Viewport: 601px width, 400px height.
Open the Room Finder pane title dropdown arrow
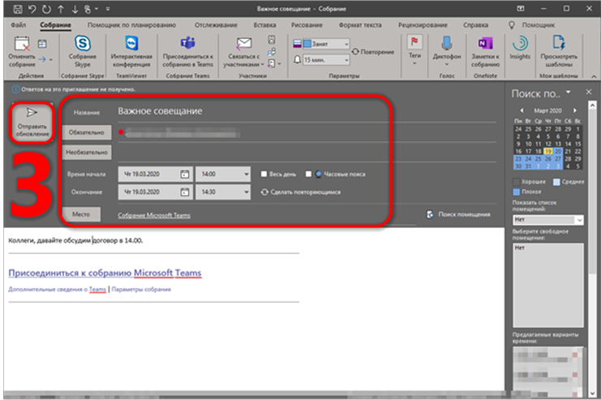[x=568, y=92]
